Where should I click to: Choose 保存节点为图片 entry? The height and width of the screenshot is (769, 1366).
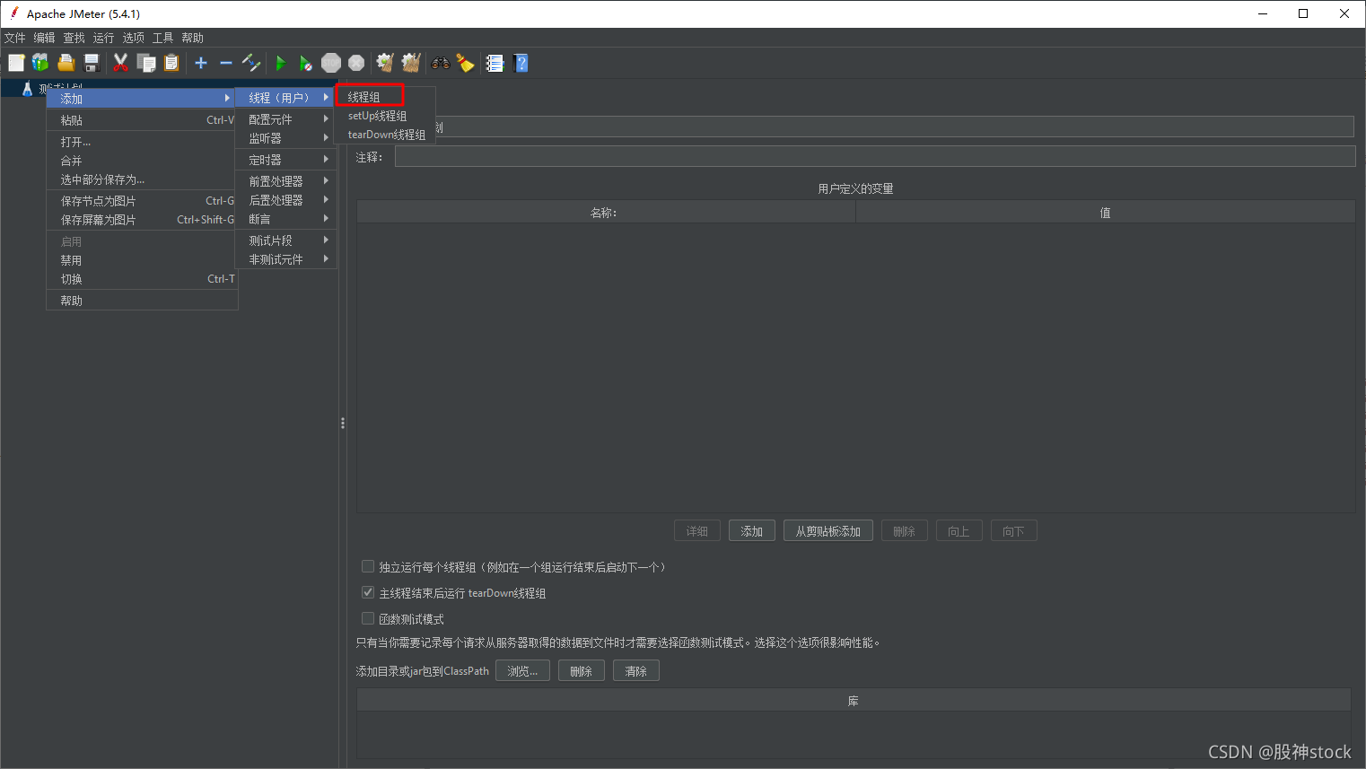pos(142,201)
